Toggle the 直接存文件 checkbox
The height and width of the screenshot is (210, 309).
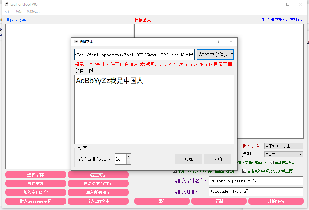pos(244,171)
